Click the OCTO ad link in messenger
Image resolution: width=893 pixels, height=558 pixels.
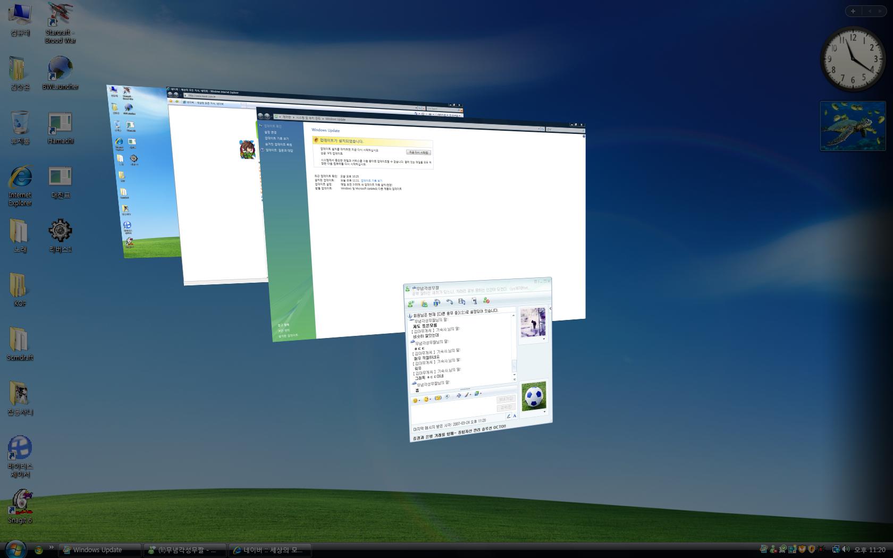click(459, 433)
